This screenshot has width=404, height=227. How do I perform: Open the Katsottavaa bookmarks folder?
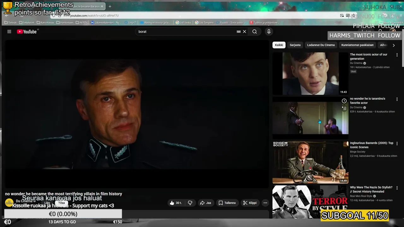click(45, 23)
